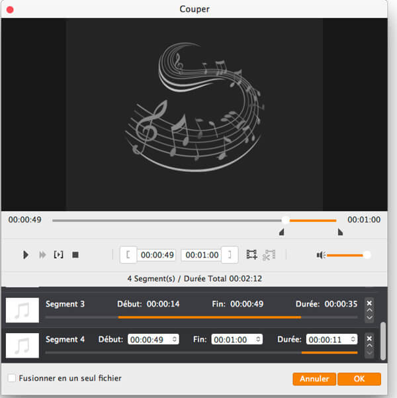Click the Segment 4 Durée time stepper
Viewport: 397px width, 398px height.
[353, 340]
